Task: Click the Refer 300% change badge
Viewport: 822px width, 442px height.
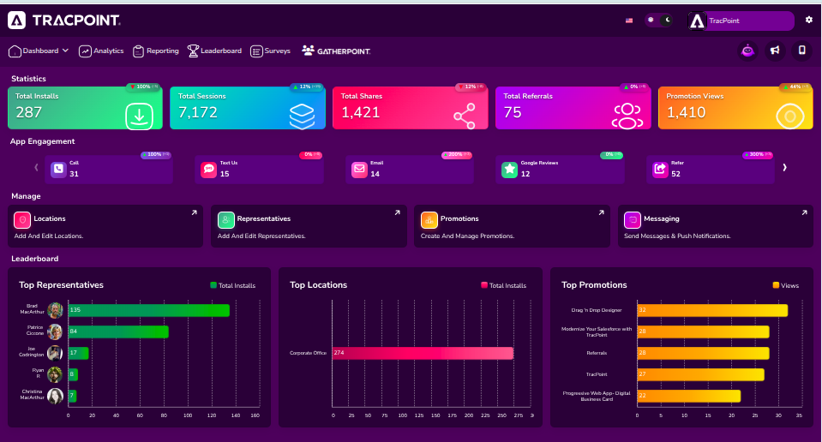Action: [758, 154]
